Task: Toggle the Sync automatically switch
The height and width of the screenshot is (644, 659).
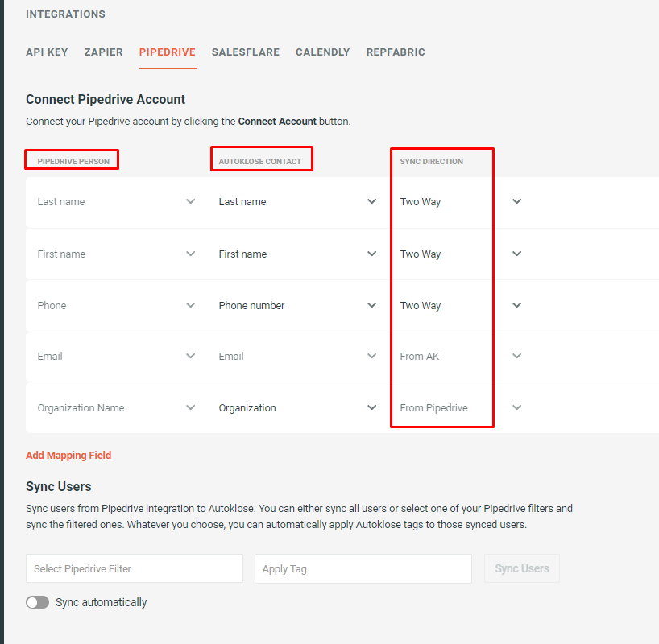Action: pyautogui.click(x=37, y=602)
